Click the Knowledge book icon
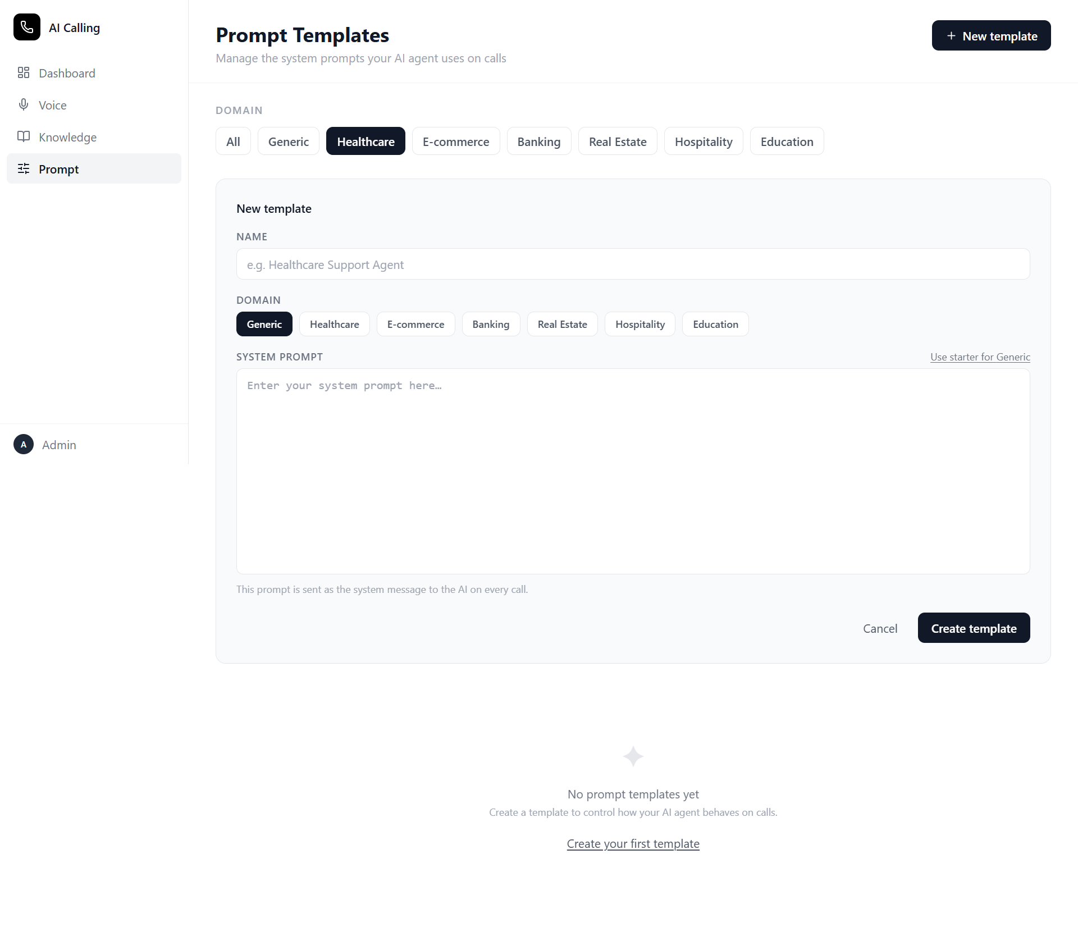The width and height of the screenshot is (1078, 927). [x=24, y=137]
